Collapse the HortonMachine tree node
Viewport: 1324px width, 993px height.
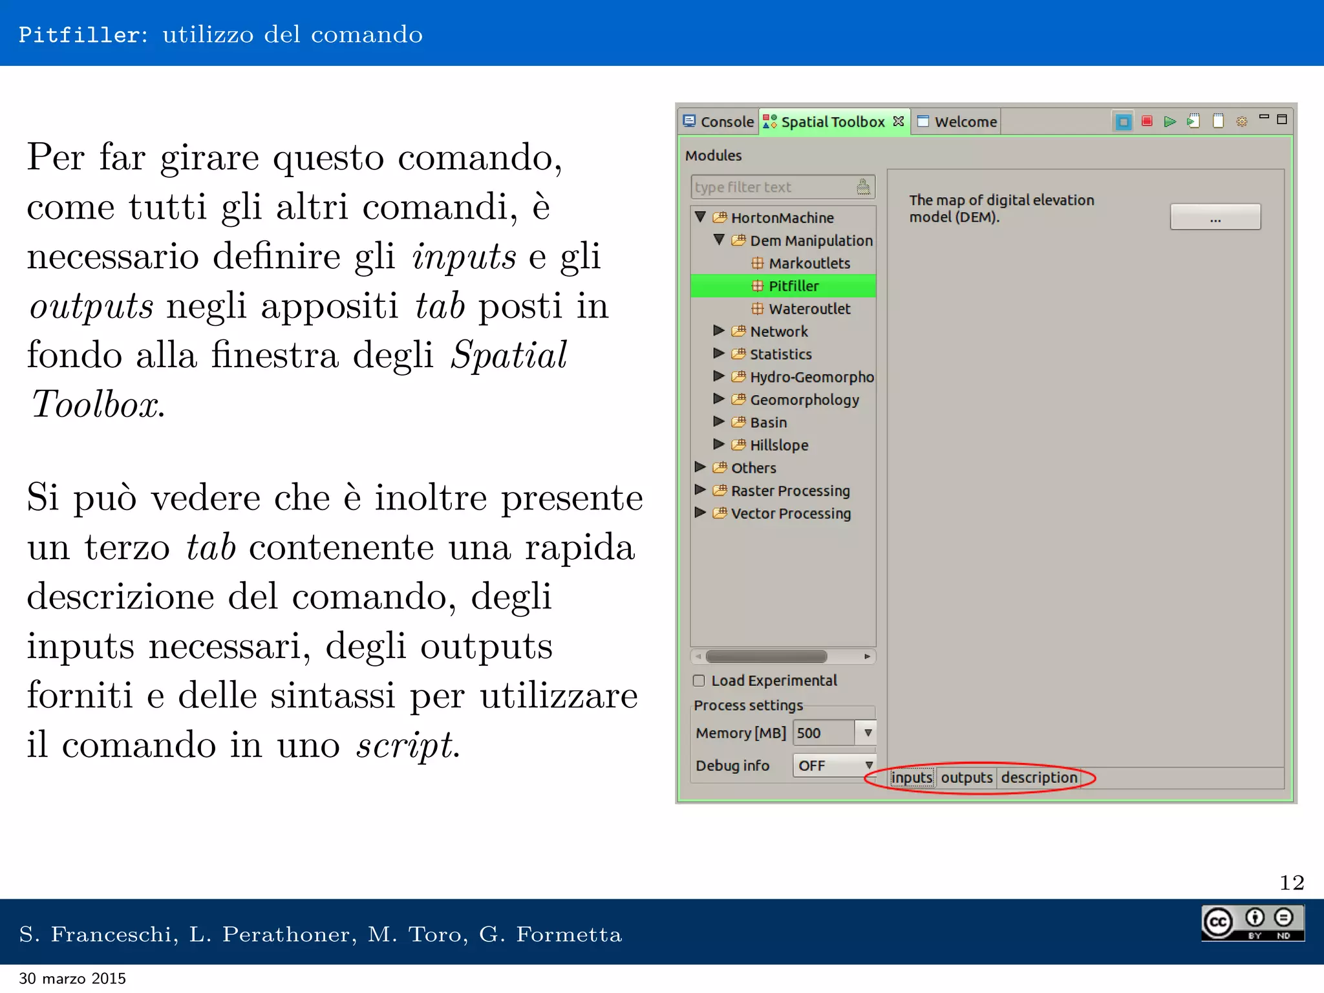700,217
